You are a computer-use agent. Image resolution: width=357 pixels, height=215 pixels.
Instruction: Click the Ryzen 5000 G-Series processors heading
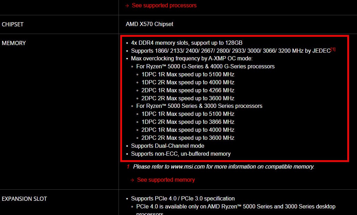tap(206, 67)
